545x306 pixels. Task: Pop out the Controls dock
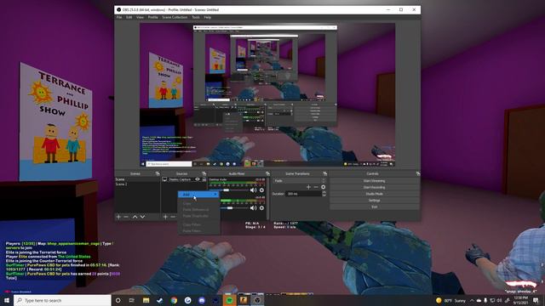(418, 173)
